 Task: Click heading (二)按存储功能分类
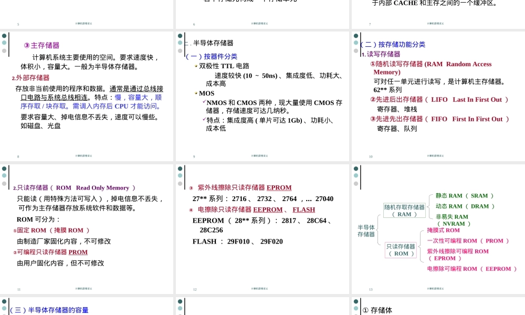(x=392, y=44)
